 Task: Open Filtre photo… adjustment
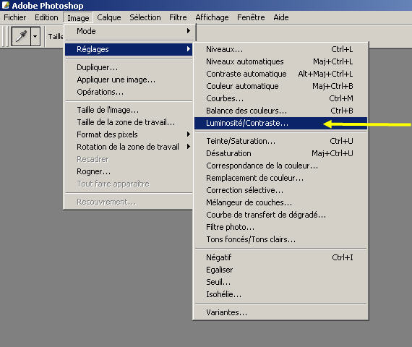click(x=280, y=227)
